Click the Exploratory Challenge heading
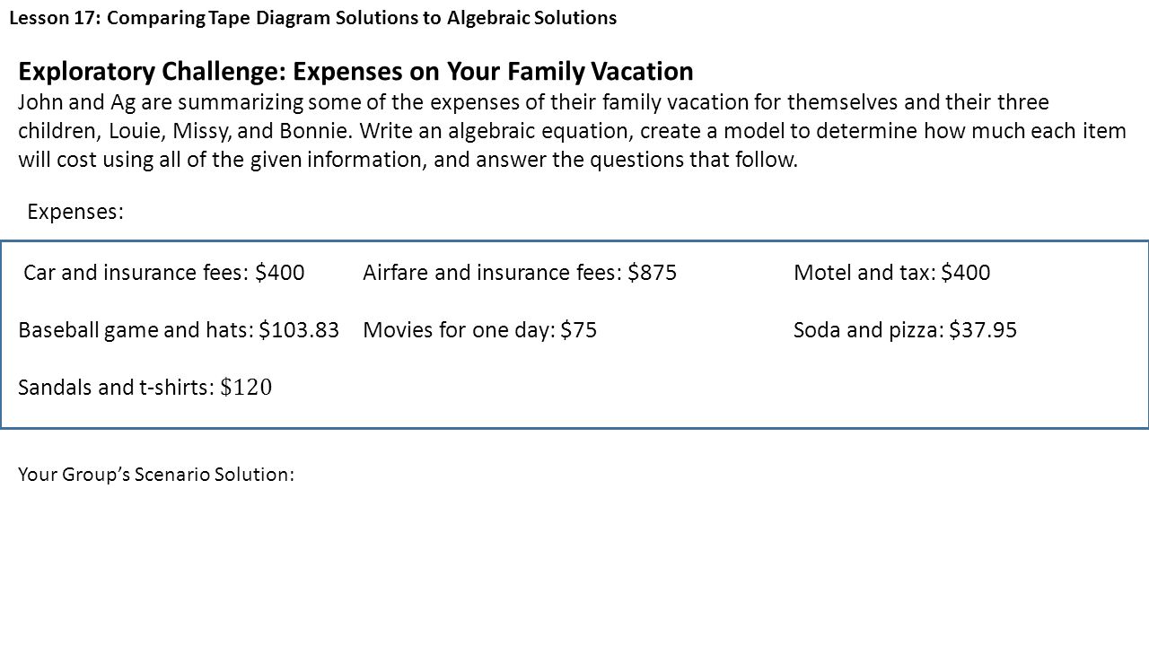 click(x=355, y=71)
